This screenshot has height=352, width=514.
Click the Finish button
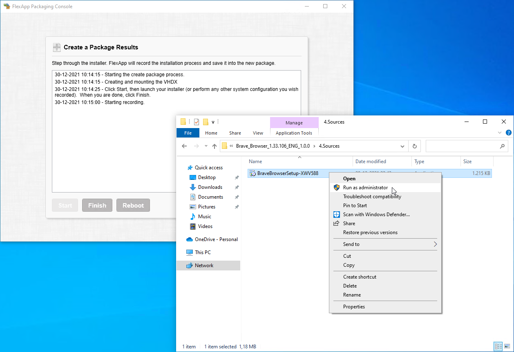click(97, 206)
